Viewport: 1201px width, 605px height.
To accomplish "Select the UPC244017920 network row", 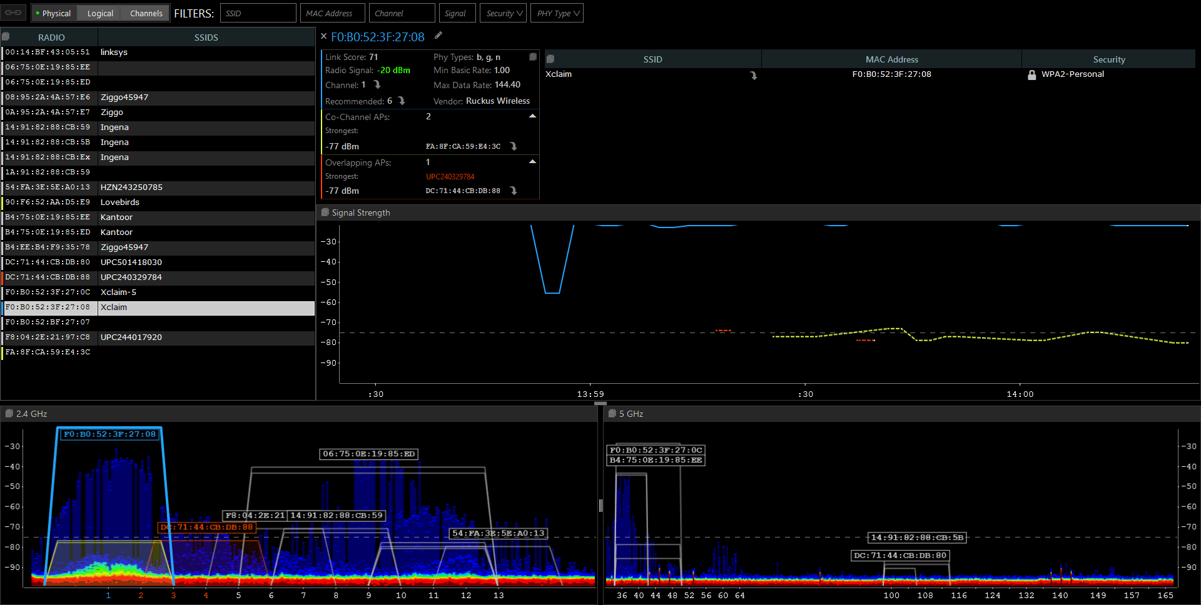I will pos(158,337).
